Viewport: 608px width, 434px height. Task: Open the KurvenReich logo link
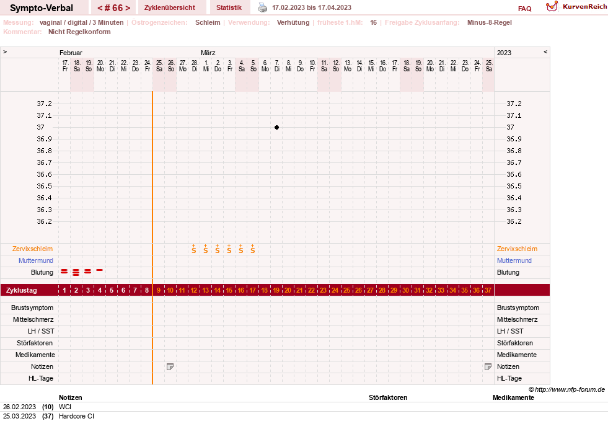tap(576, 6)
